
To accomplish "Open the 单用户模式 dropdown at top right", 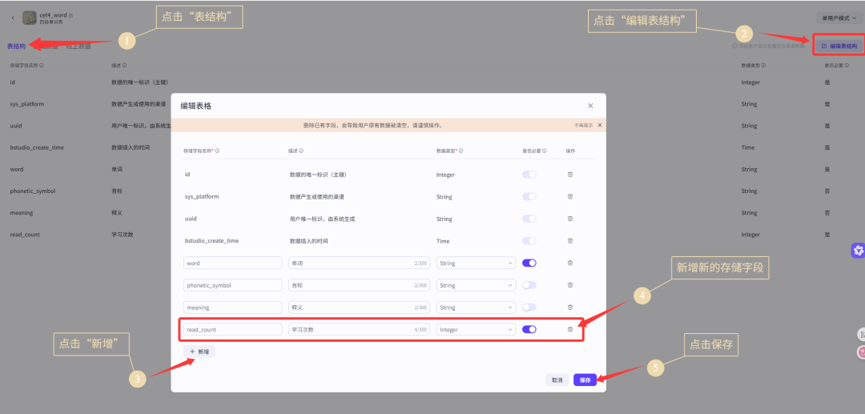I will [x=836, y=18].
